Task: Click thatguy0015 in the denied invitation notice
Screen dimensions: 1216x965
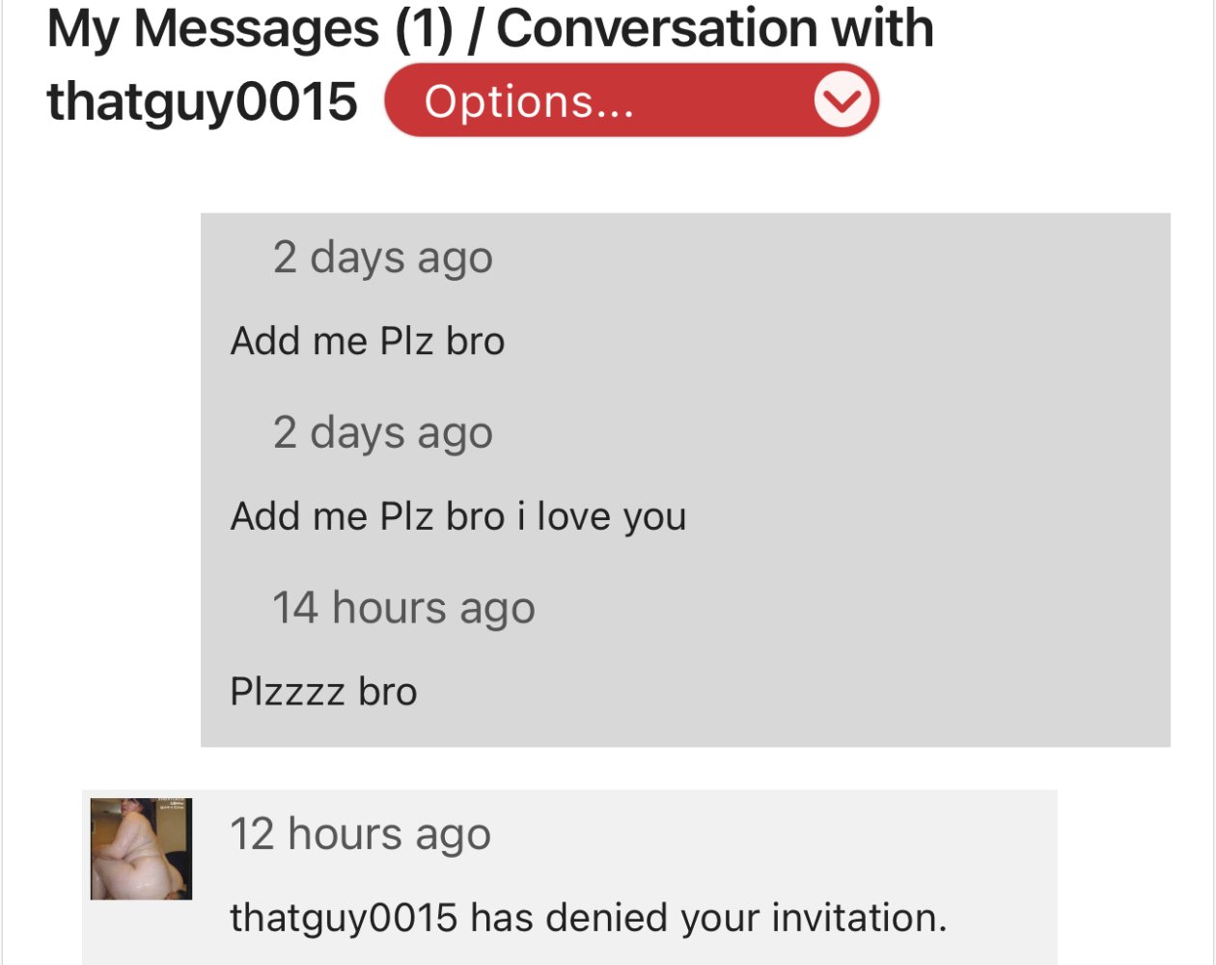Action: (x=344, y=918)
